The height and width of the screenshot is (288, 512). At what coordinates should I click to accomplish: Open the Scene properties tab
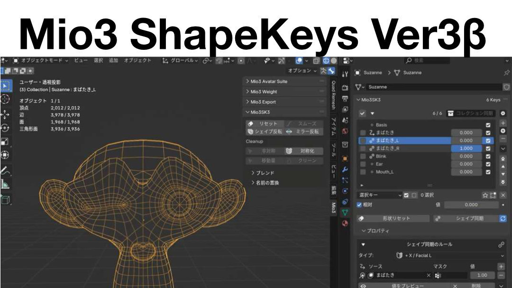(x=345, y=121)
